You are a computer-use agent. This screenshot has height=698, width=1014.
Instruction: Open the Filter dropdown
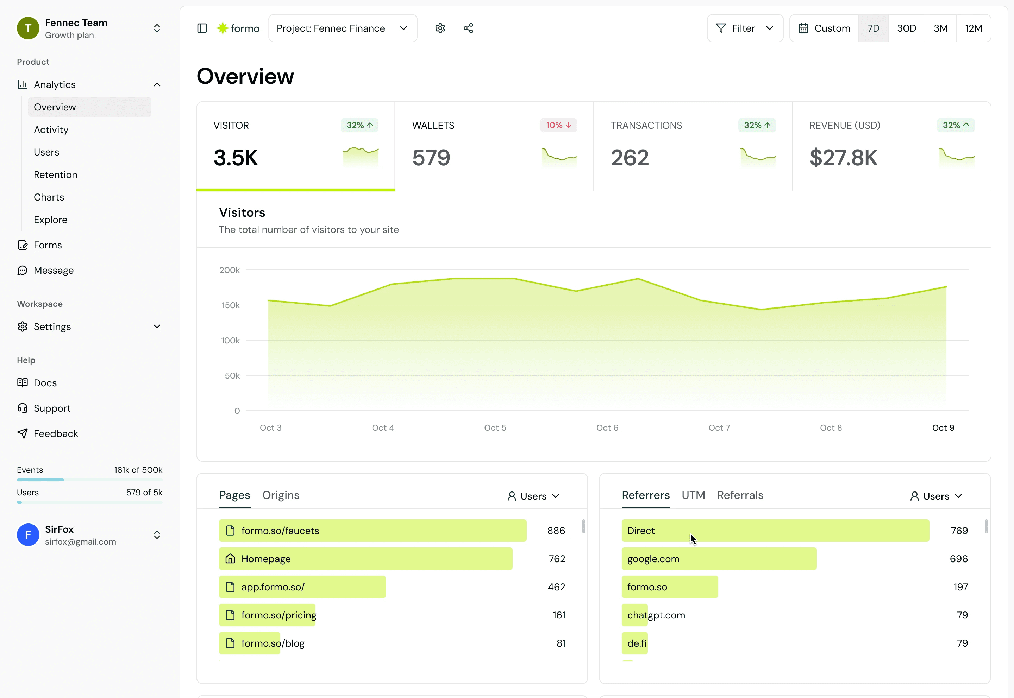coord(745,28)
